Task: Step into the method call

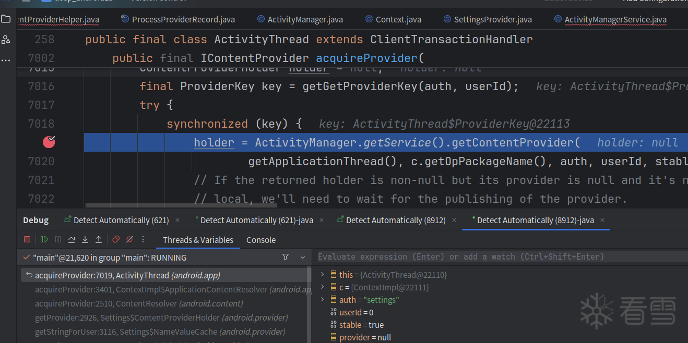Action: tap(85, 239)
